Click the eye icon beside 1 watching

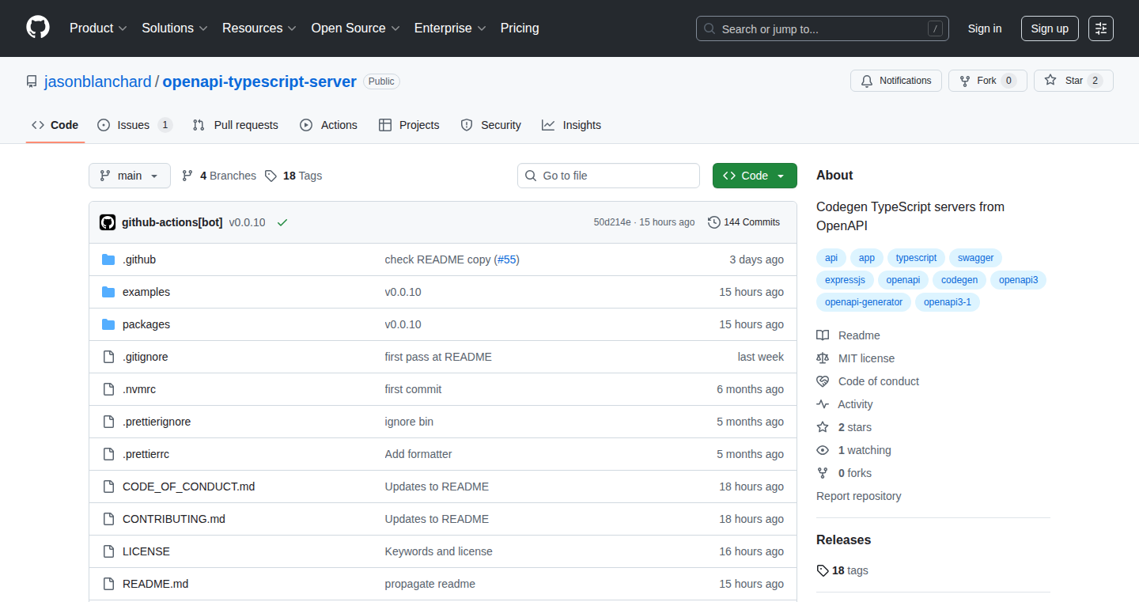coord(823,450)
